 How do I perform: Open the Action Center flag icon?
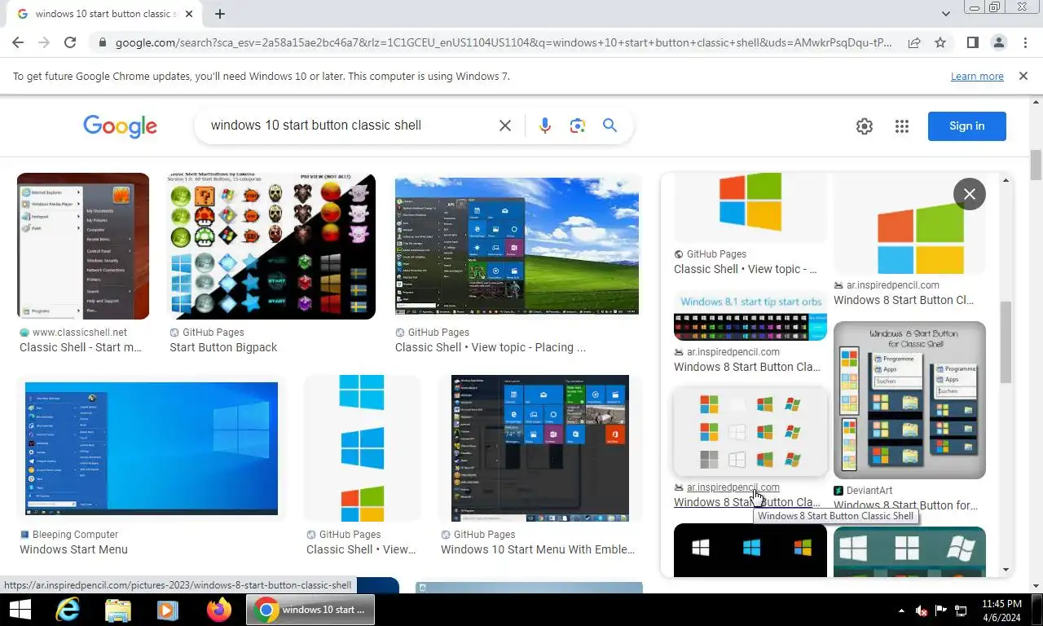pos(941,610)
